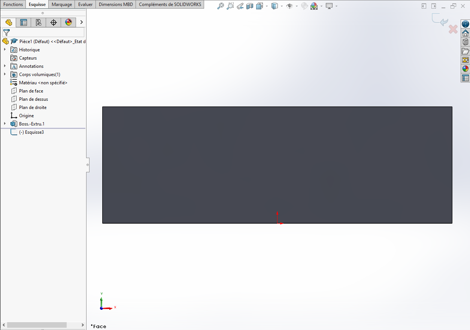Click the Zoom to Fit magnifier icon

tap(221, 6)
